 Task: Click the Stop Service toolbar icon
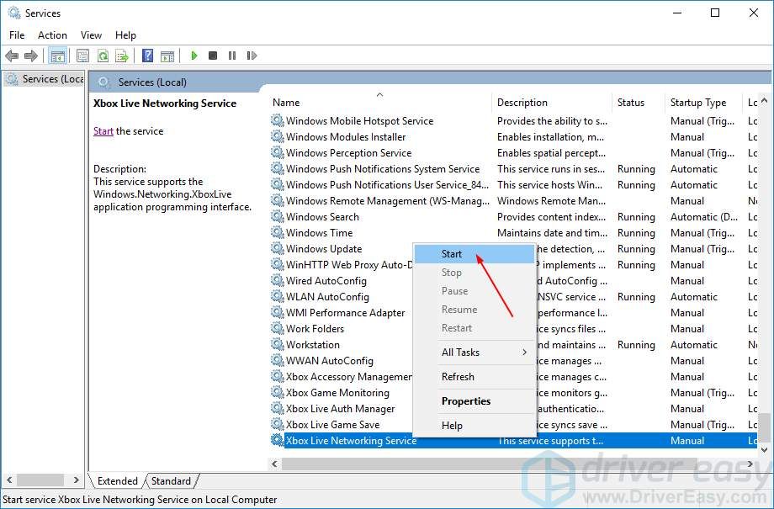[x=213, y=56]
